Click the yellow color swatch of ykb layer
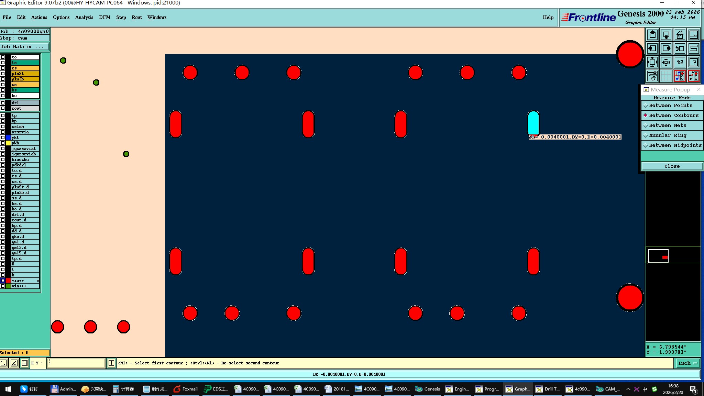Viewport: 704px width, 396px height. pos(8,143)
